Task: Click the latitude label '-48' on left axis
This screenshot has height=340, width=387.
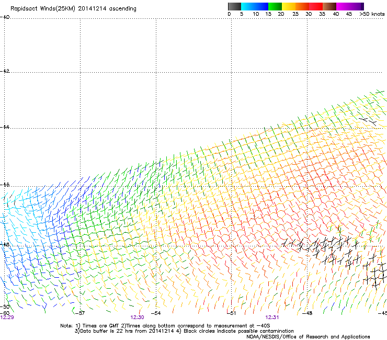Action: click(x=5, y=244)
